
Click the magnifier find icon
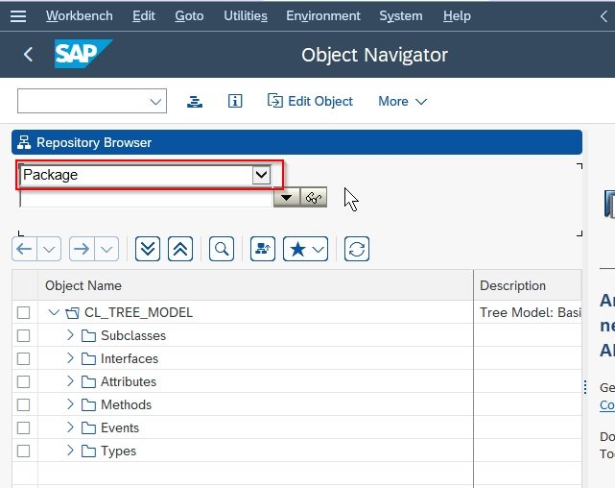coord(222,249)
